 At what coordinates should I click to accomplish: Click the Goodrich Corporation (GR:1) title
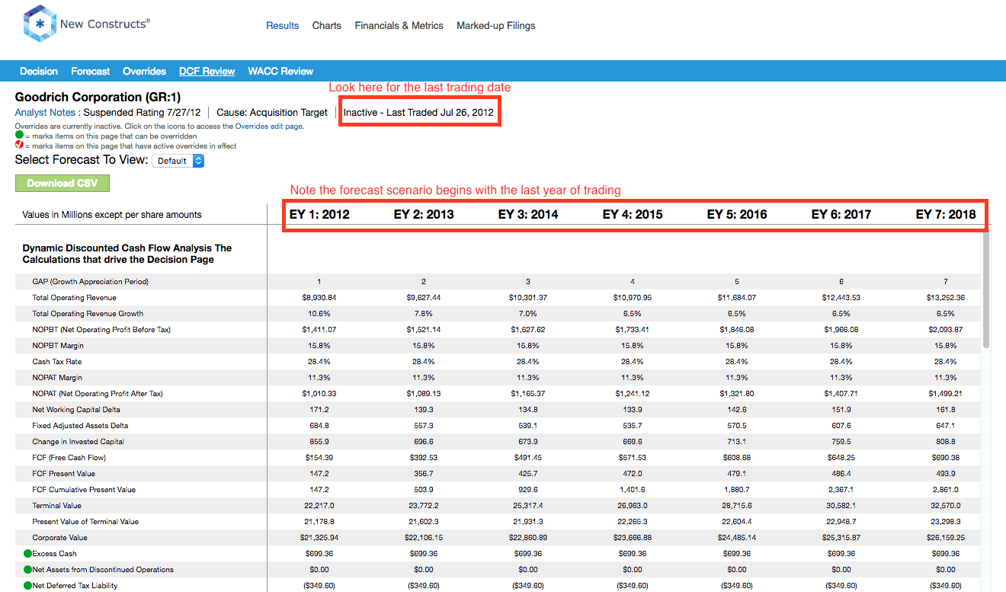tap(98, 98)
